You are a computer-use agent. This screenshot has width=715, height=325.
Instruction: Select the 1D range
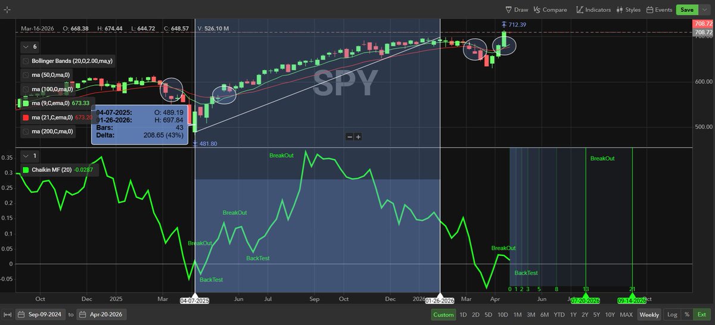click(463, 315)
